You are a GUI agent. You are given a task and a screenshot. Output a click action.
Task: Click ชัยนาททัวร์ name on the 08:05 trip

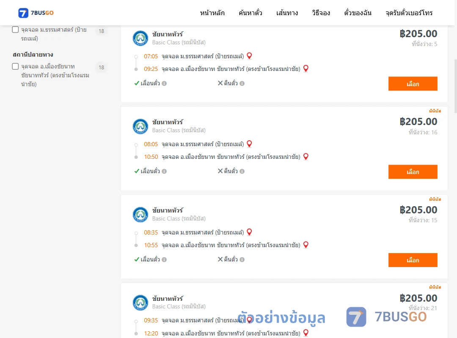tap(168, 122)
